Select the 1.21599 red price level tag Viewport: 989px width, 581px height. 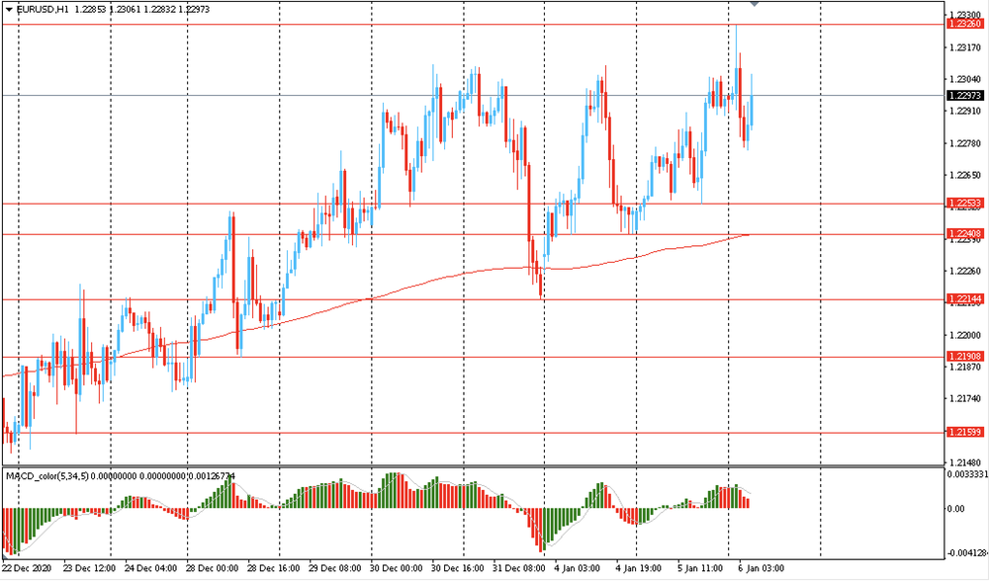tap(965, 432)
